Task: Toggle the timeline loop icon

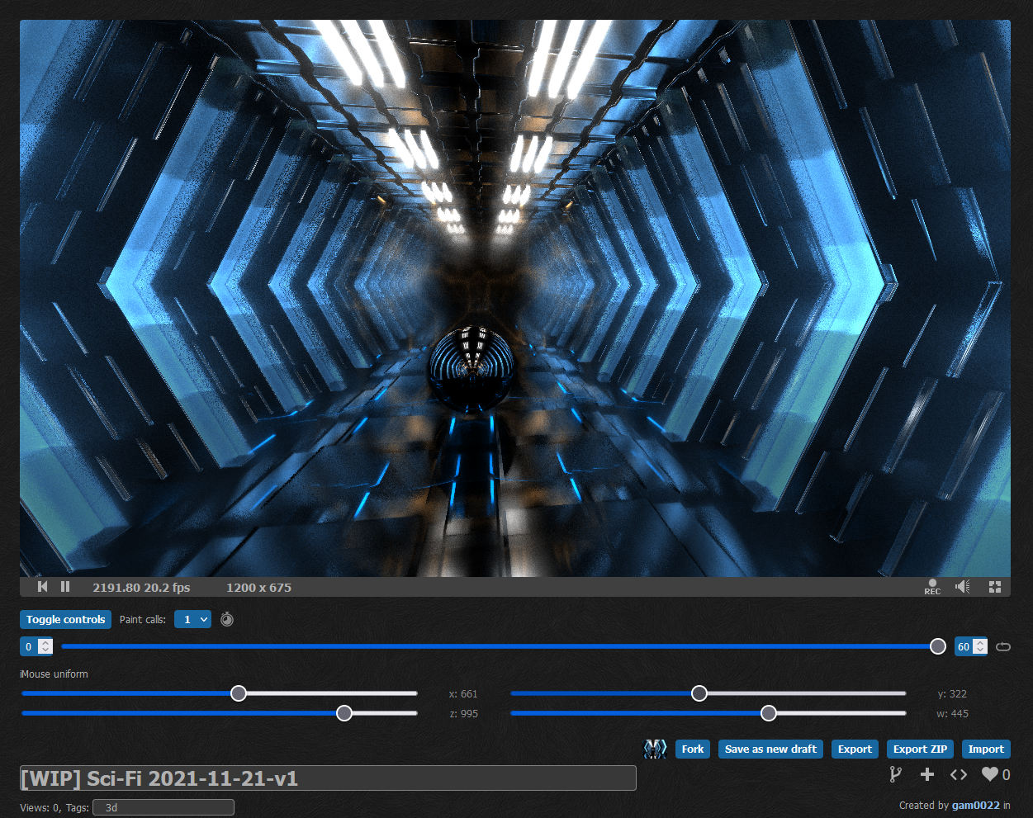Action: tap(1003, 646)
